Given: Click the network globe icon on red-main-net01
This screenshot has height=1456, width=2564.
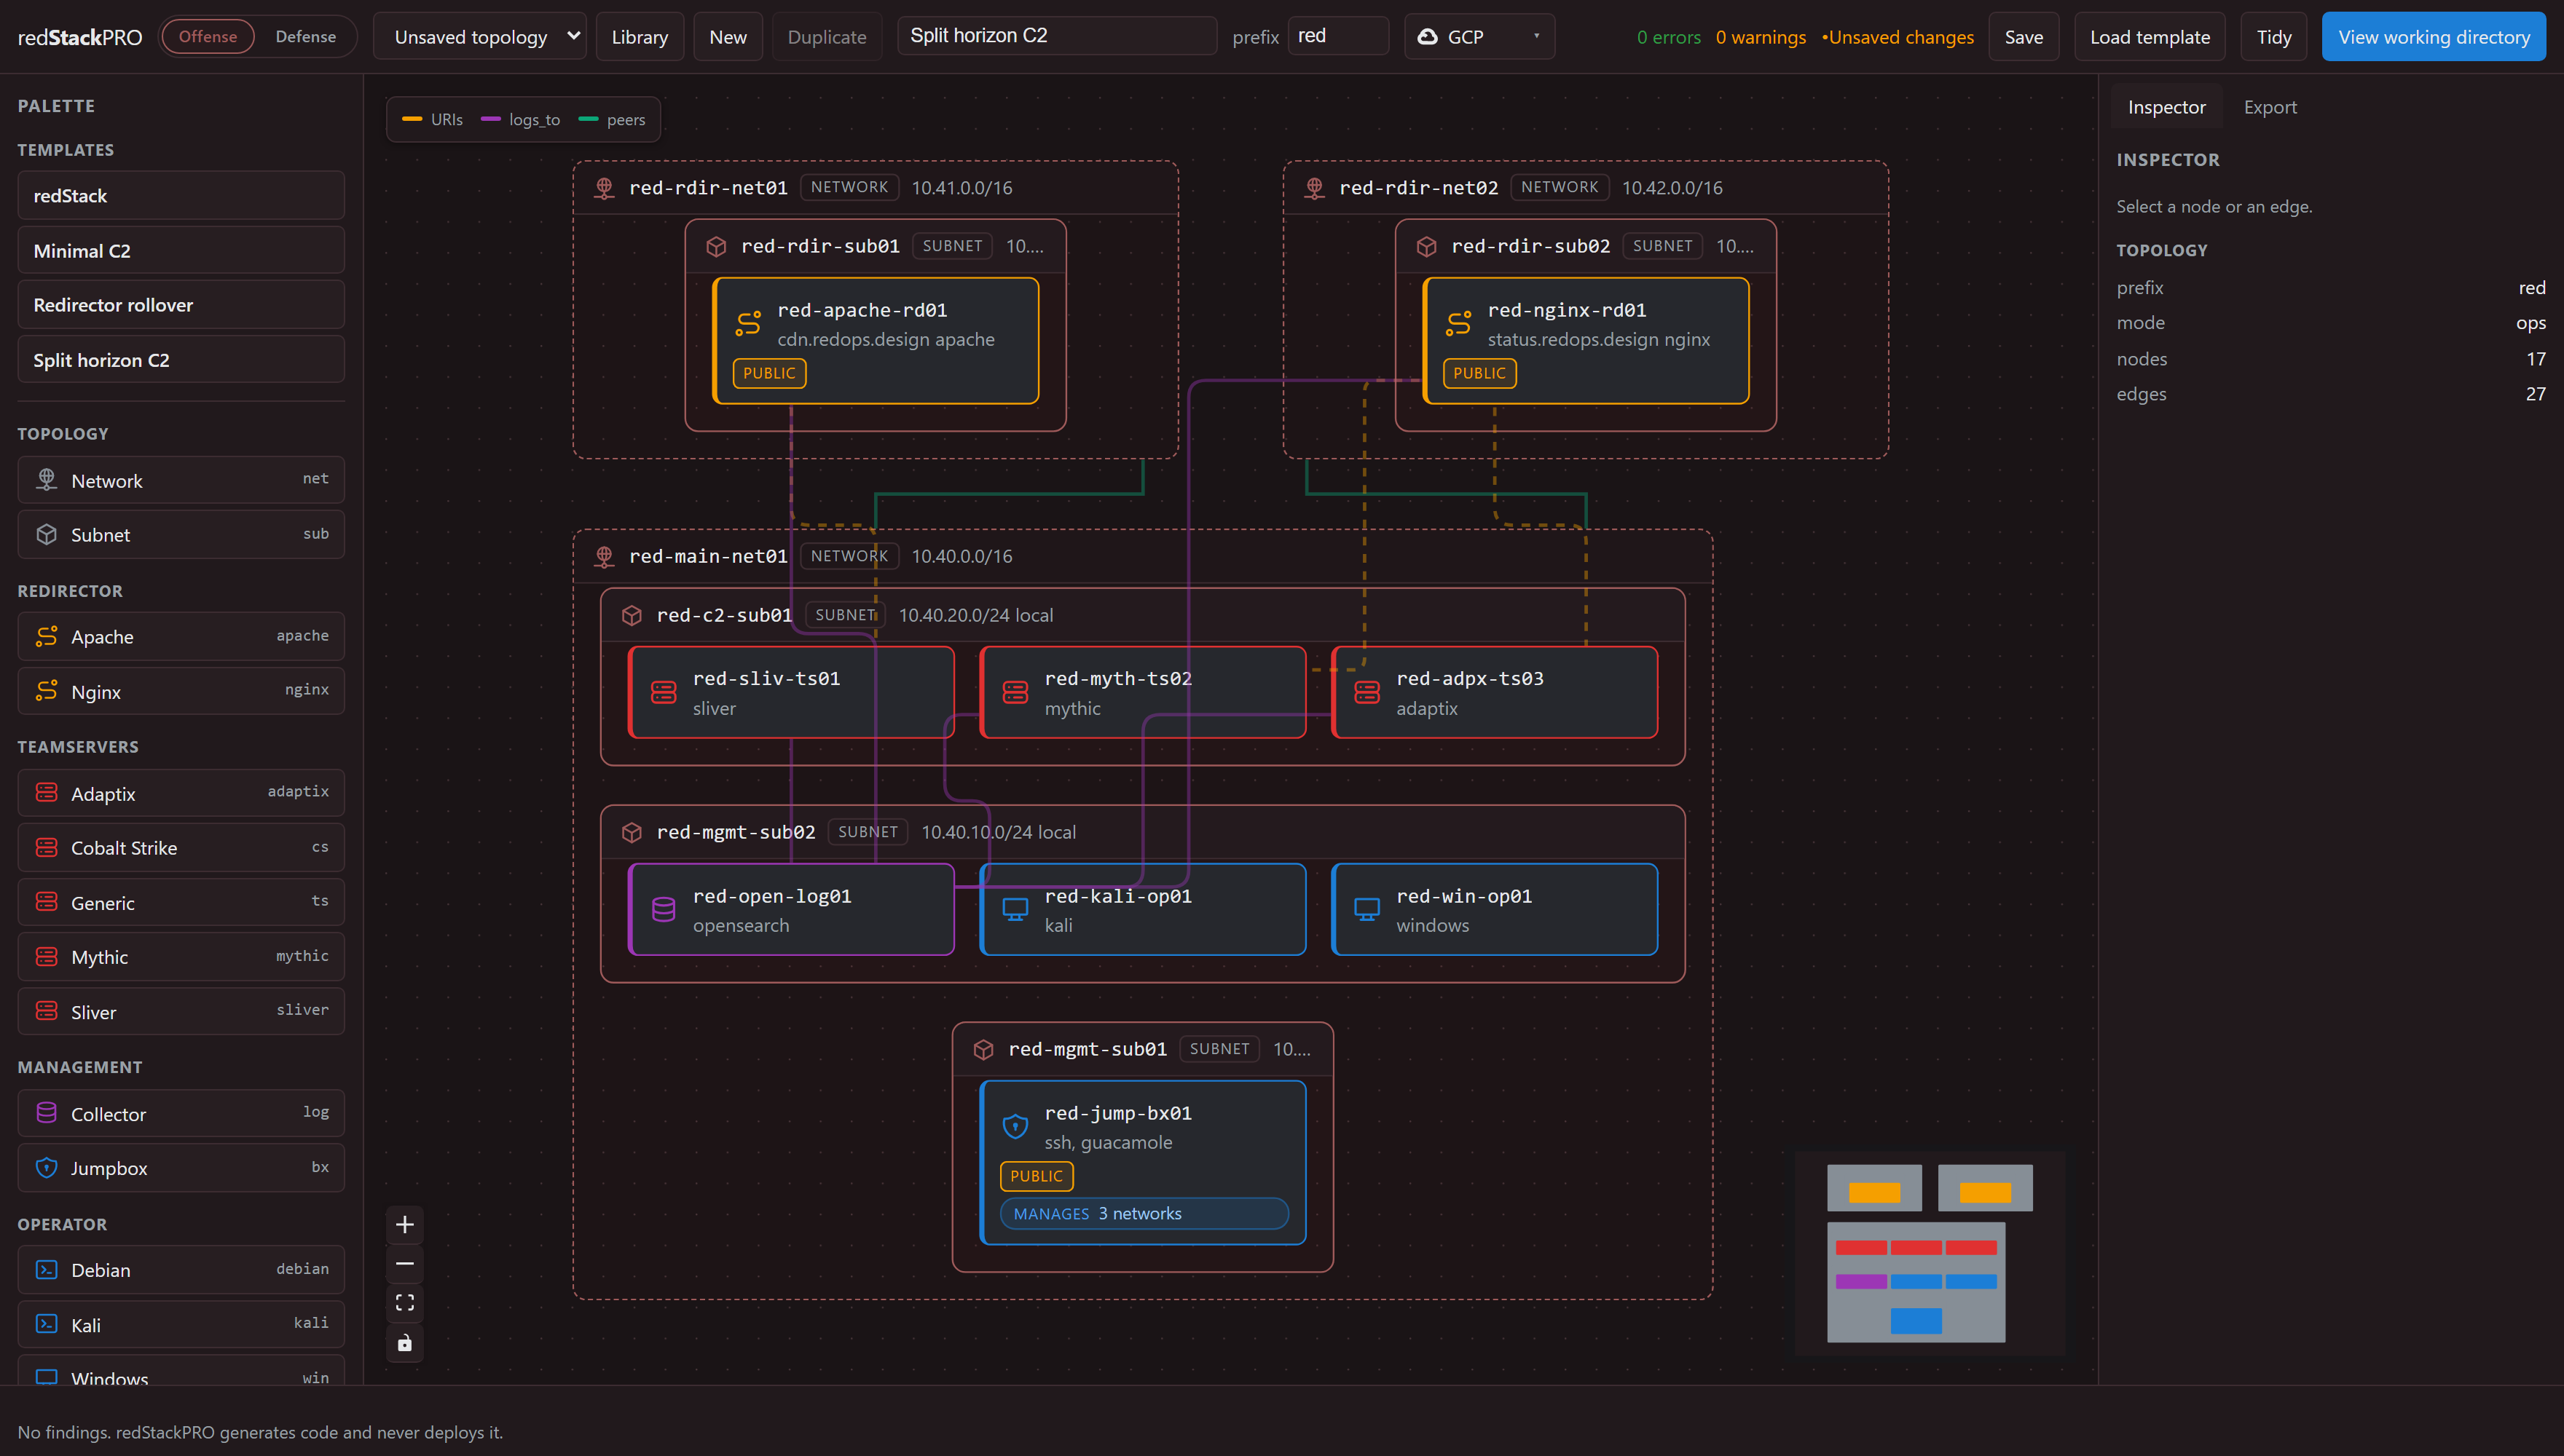Looking at the screenshot, I should point(605,556).
